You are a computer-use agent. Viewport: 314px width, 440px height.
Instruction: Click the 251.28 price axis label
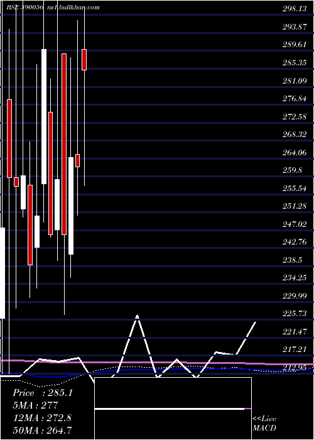coord(295,206)
